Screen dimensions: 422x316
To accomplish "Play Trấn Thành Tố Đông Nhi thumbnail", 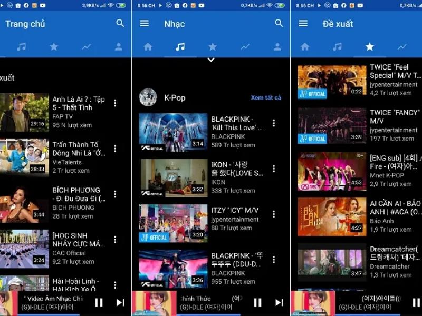I will tap(24, 157).
